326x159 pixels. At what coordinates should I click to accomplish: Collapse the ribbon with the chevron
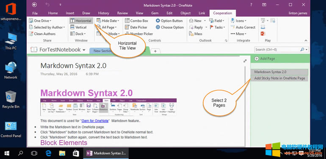306,40
